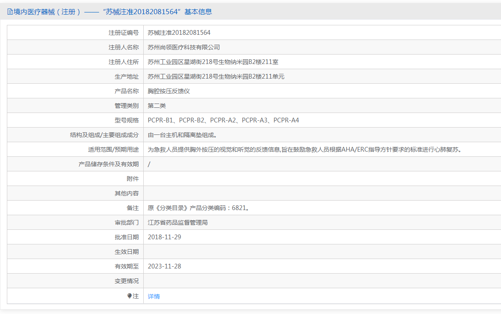Click the expiry date 2023-11-28

164,266
